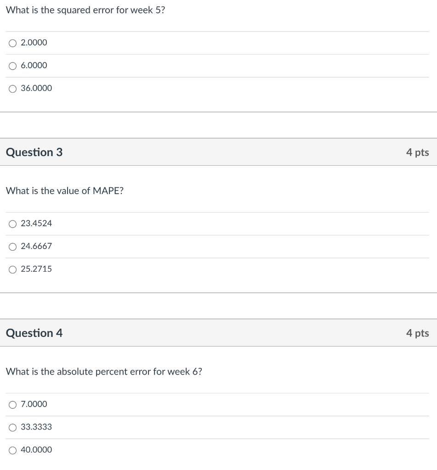
Task: Choose the 33.3333 answer option
Action: tap(13, 427)
